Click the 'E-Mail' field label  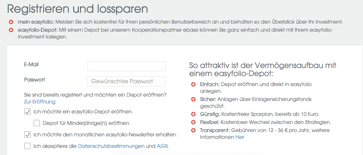point(31,65)
